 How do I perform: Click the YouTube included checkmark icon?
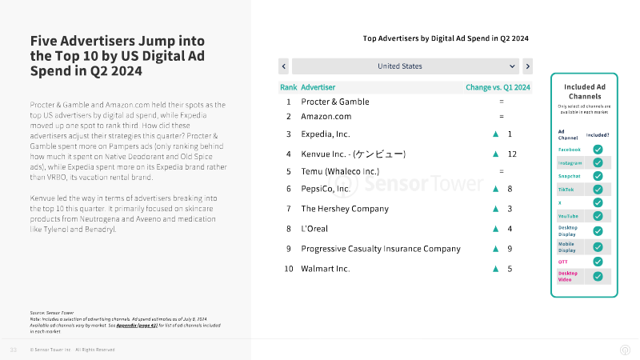click(x=598, y=216)
